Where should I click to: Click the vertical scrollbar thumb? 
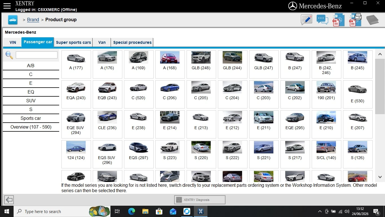[380, 86]
